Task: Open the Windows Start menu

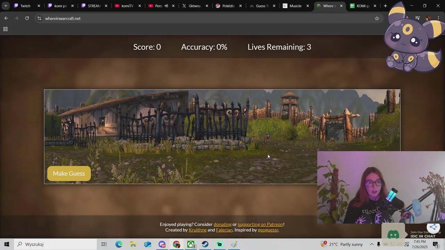Action: (x=7, y=244)
